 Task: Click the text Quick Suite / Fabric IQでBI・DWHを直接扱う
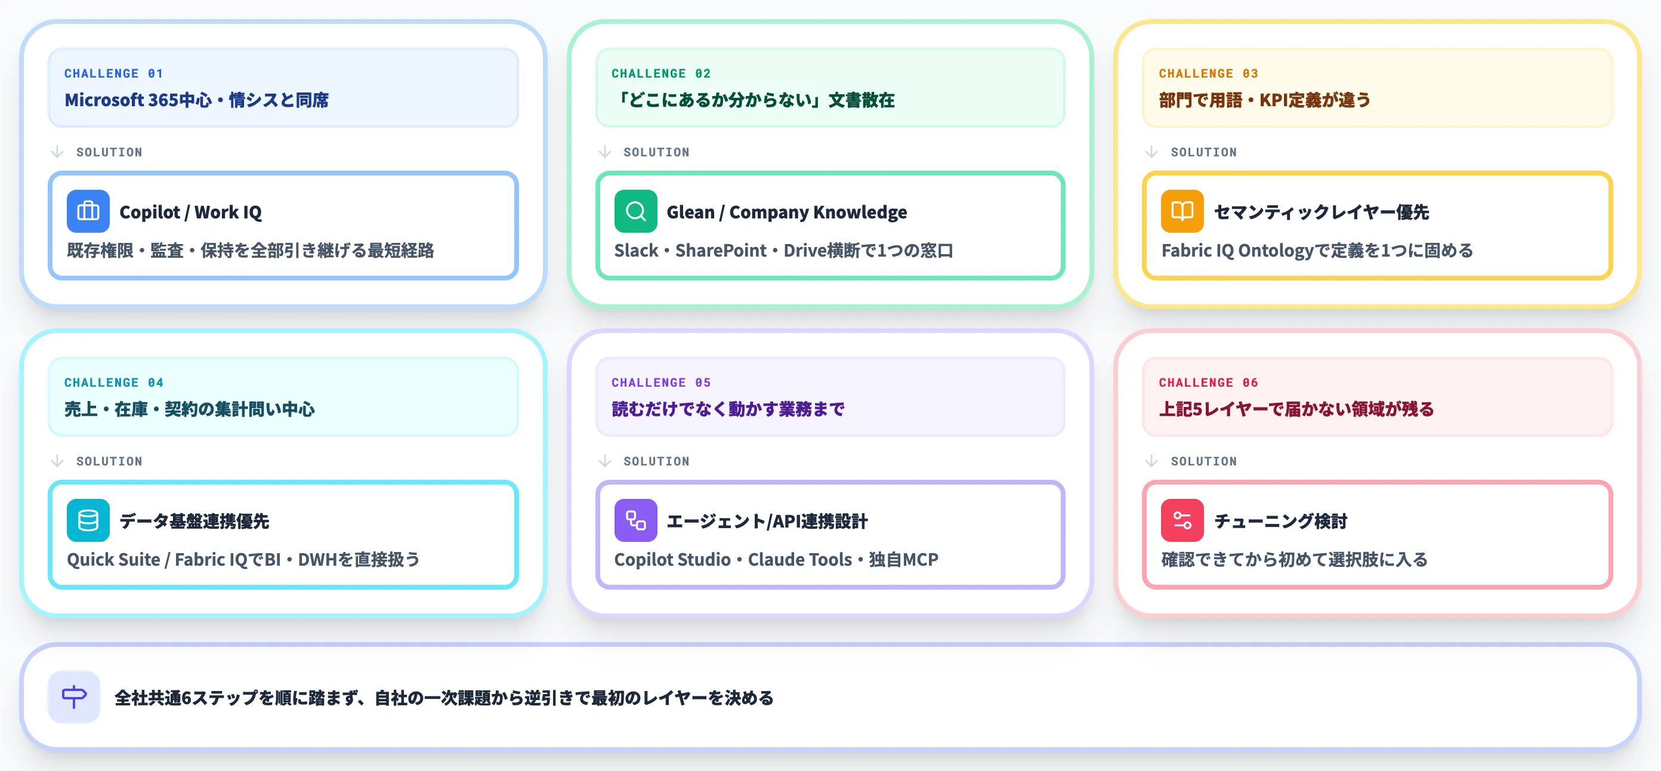[243, 559]
